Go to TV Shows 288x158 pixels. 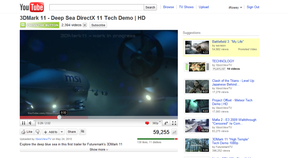(186, 7)
